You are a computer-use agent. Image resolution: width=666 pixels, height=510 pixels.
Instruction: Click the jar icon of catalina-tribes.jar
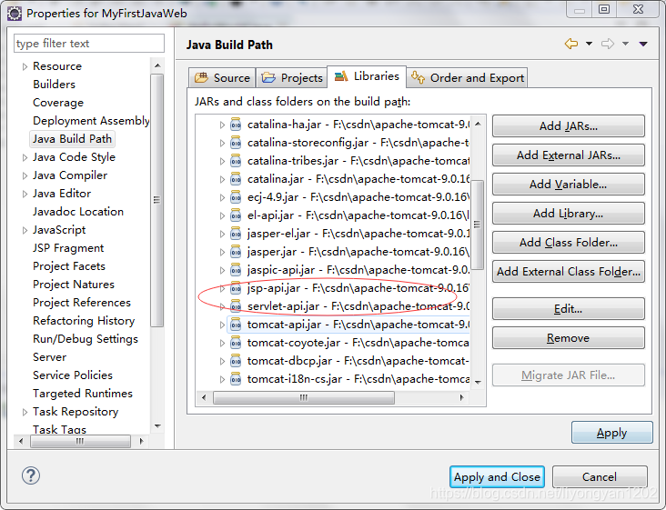236,161
